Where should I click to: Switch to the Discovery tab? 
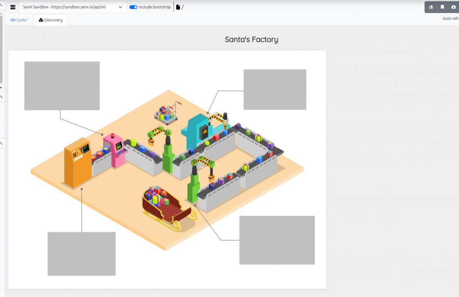pyautogui.click(x=50, y=20)
